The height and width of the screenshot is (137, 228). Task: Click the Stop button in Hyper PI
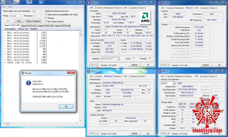(19, 21)
